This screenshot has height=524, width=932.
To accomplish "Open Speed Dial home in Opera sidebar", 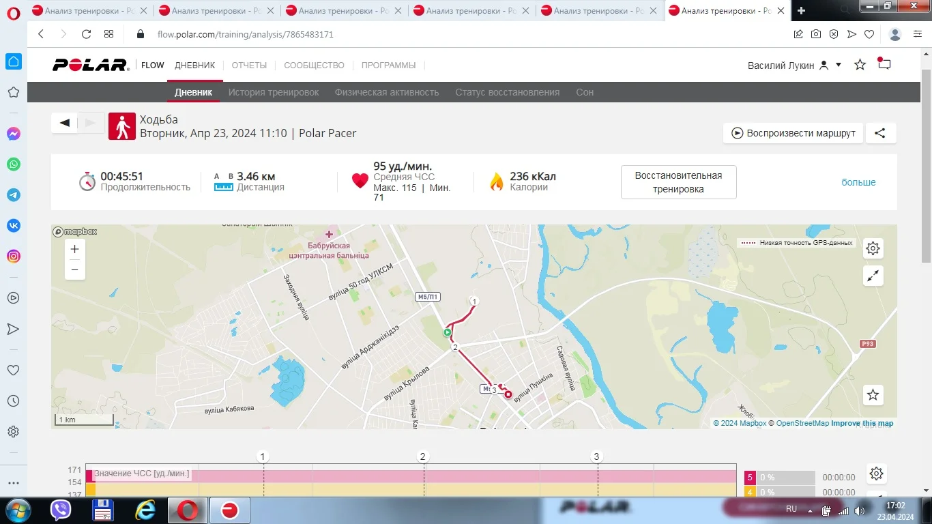I will coord(14,61).
